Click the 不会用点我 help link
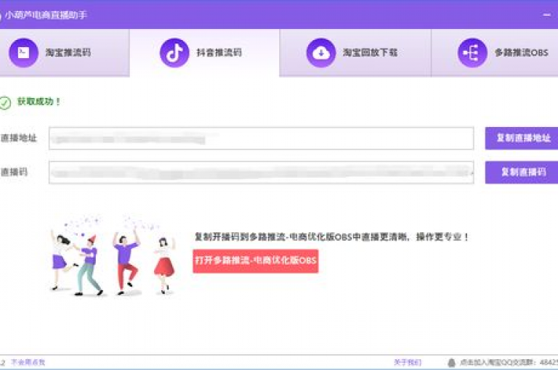Screen dimensions: 558x370 tap(28, 362)
